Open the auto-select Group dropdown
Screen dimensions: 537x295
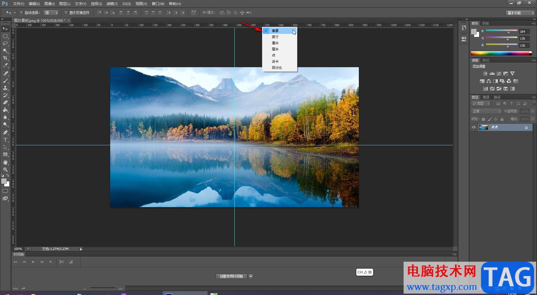[51, 13]
